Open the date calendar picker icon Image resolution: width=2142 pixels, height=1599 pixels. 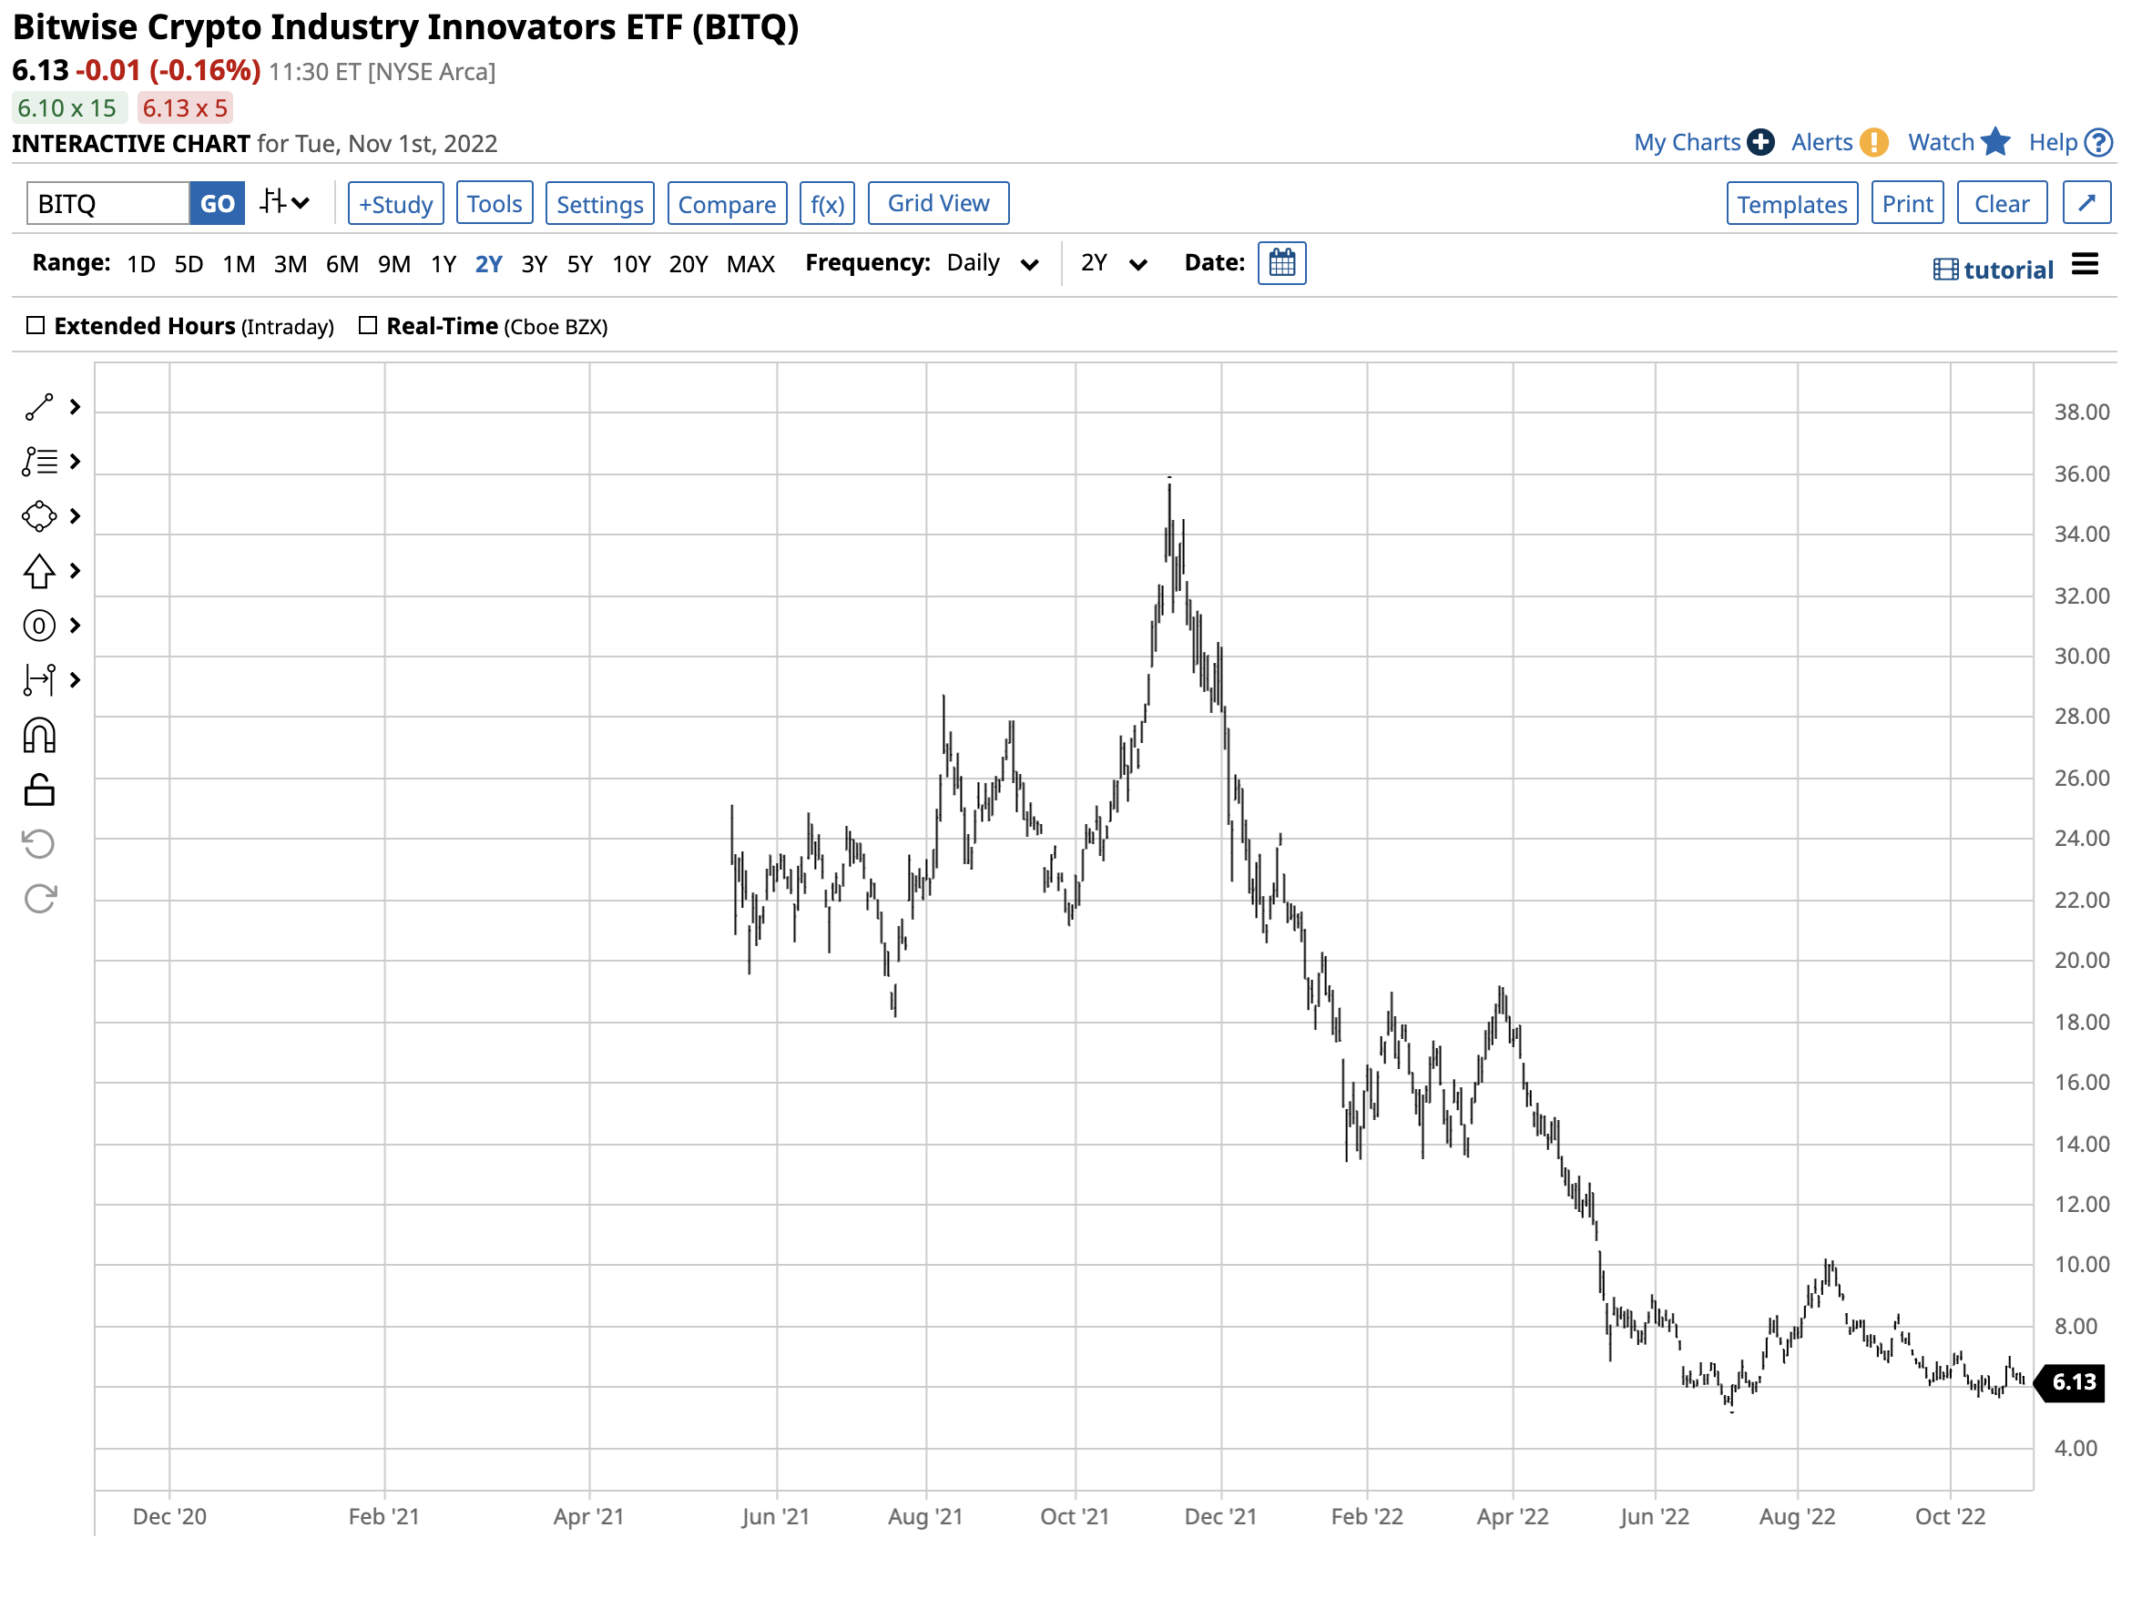tap(1280, 263)
